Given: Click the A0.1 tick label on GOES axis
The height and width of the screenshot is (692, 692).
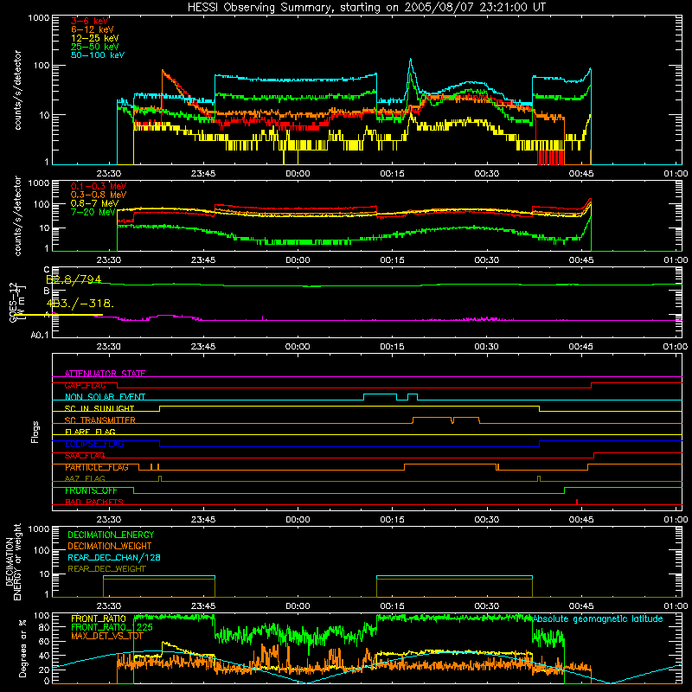Looking at the screenshot, I should point(40,336).
